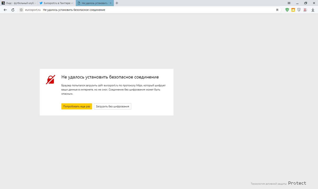Open the red Yandex Я extension

pos(305,10)
